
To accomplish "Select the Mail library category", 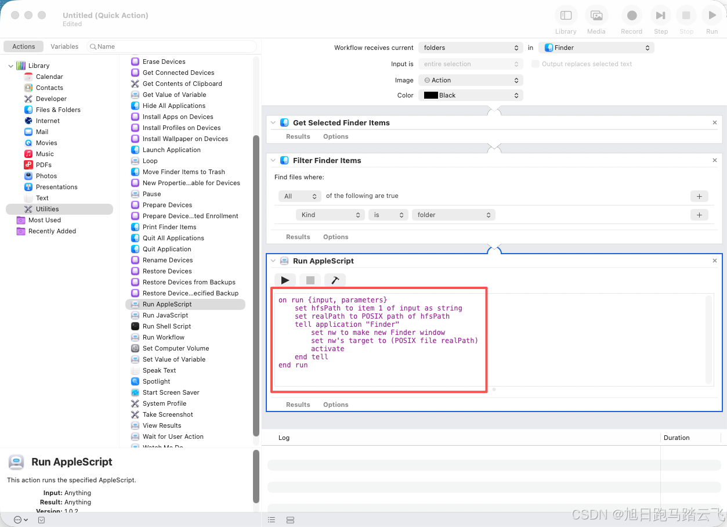I will tap(42, 132).
